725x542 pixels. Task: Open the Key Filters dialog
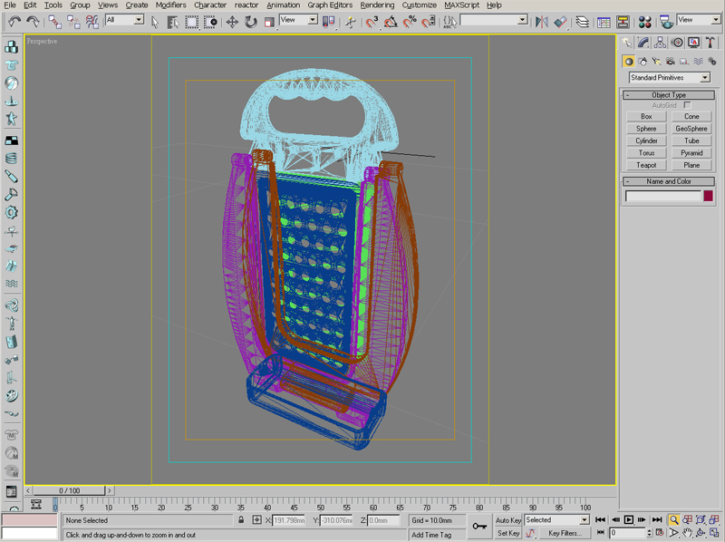click(x=565, y=533)
